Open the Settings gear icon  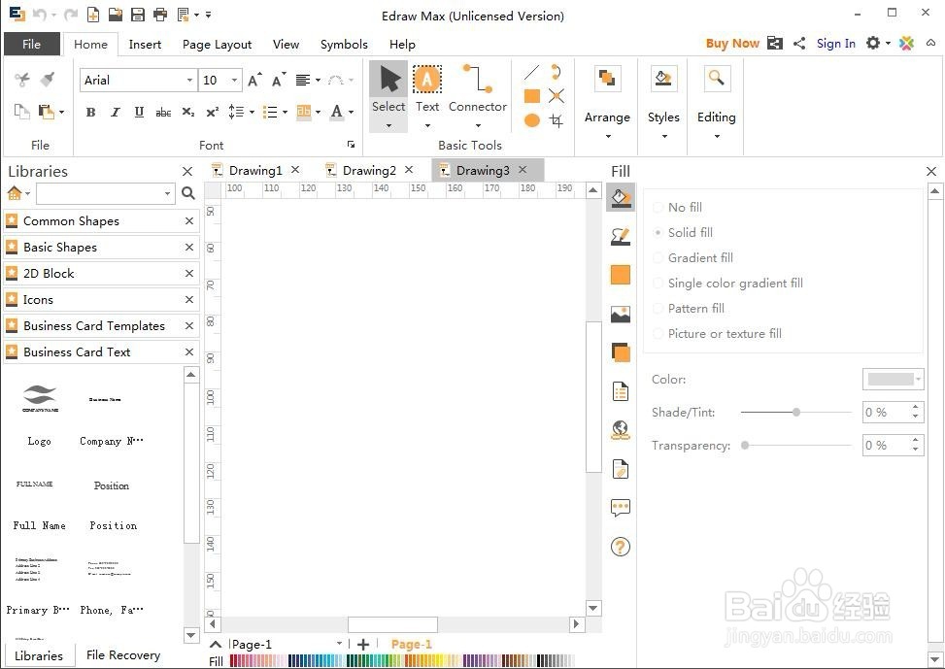coord(873,43)
